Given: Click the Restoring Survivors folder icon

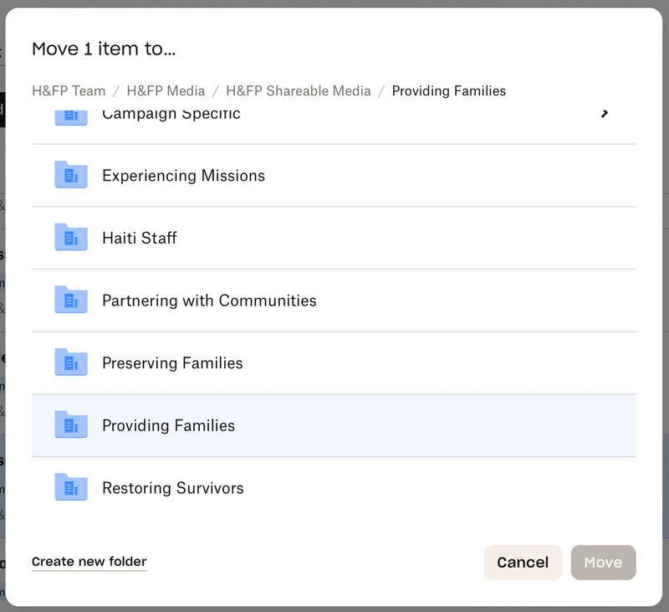Looking at the screenshot, I should (71, 487).
